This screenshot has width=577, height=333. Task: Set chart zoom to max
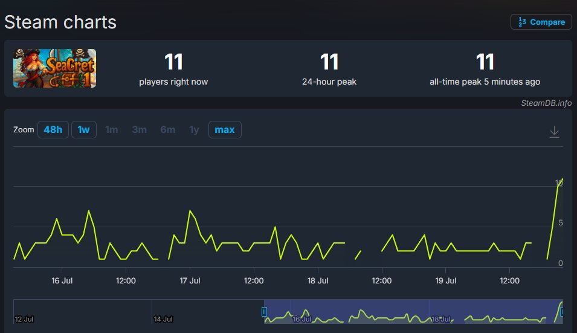[x=225, y=129]
